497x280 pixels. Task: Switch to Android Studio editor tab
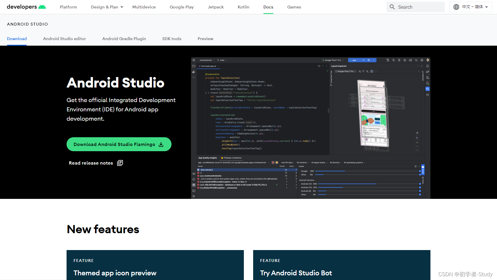[x=65, y=39]
